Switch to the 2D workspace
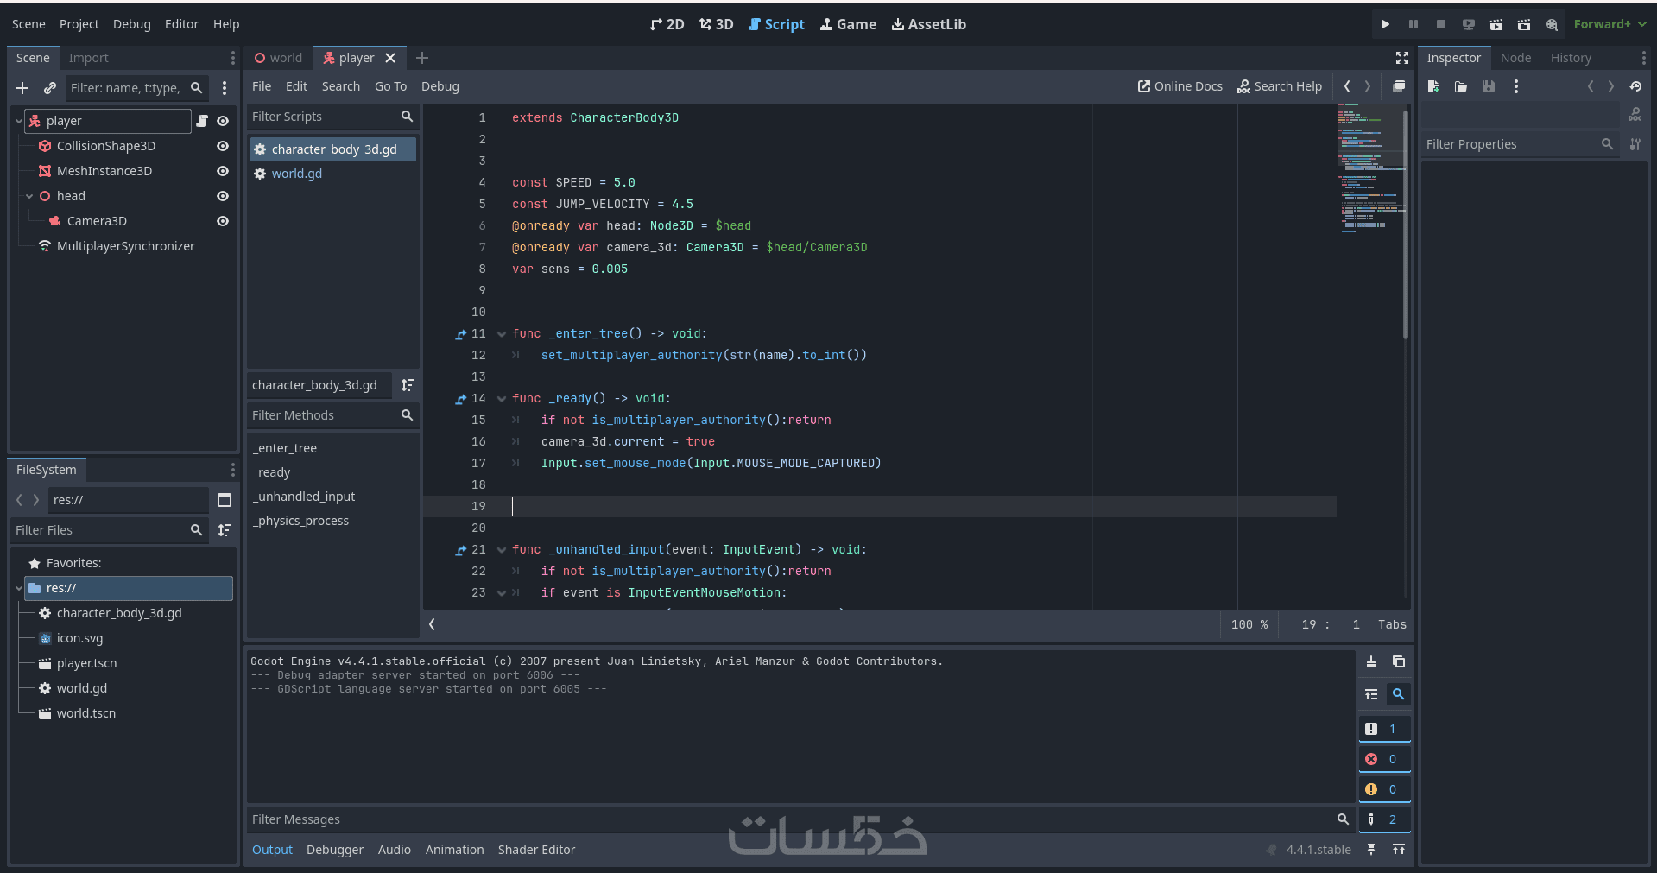Image resolution: width=1657 pixels, height=873 pixels. [x=667, y=24]
